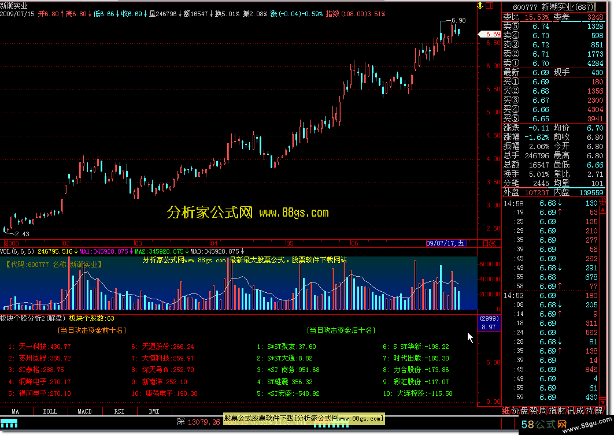
Task: Click the 深 13079.26 index in status bar
Action: pos(198,422)
